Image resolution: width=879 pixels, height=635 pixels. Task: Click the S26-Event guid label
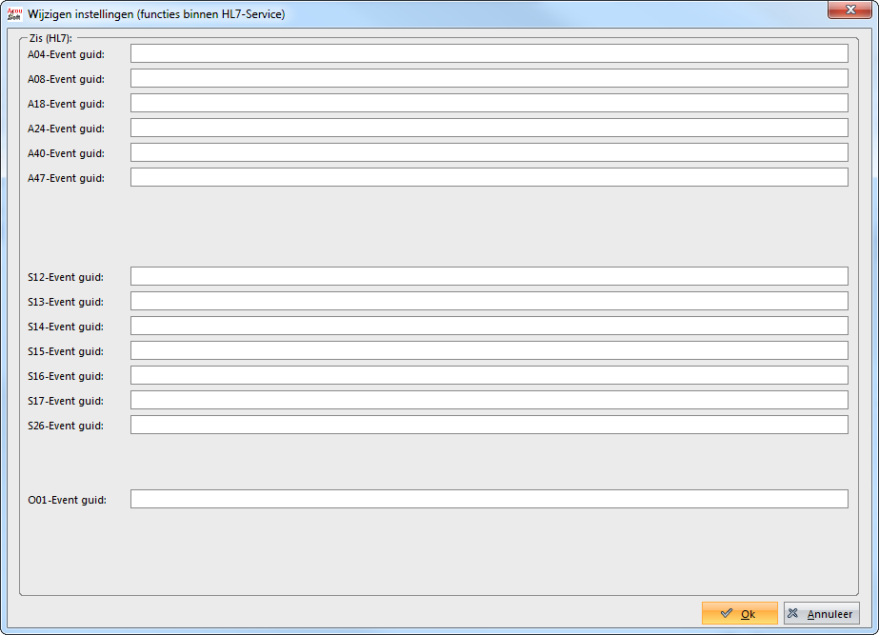66,426
